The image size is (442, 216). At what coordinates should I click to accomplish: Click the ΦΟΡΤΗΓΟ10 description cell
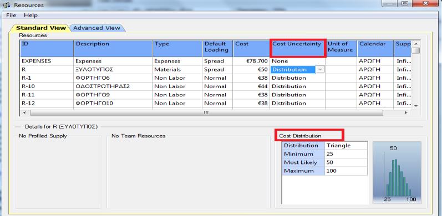(113, 104)
